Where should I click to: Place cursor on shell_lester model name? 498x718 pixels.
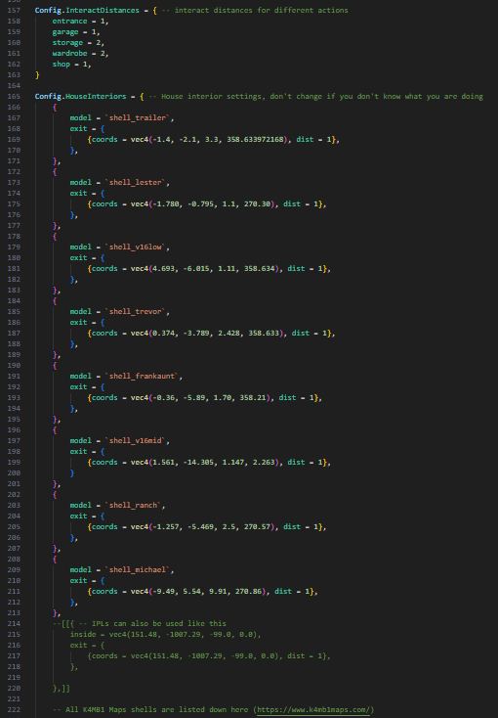tap(137, 182)
